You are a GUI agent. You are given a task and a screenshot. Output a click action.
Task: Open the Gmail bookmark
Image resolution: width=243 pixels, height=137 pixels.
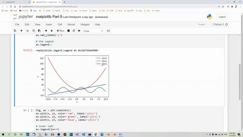pyautogui.click(x=14, y=11)
